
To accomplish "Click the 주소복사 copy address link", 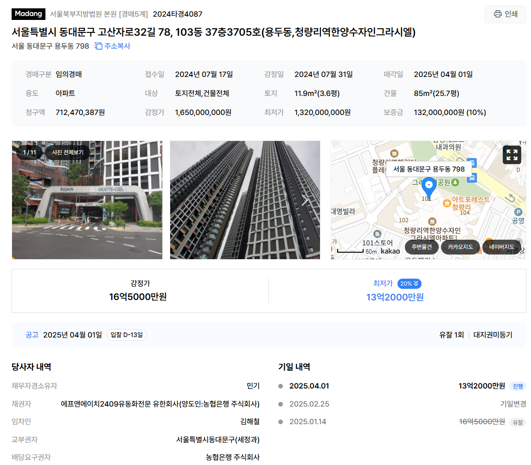I will 117,46.
